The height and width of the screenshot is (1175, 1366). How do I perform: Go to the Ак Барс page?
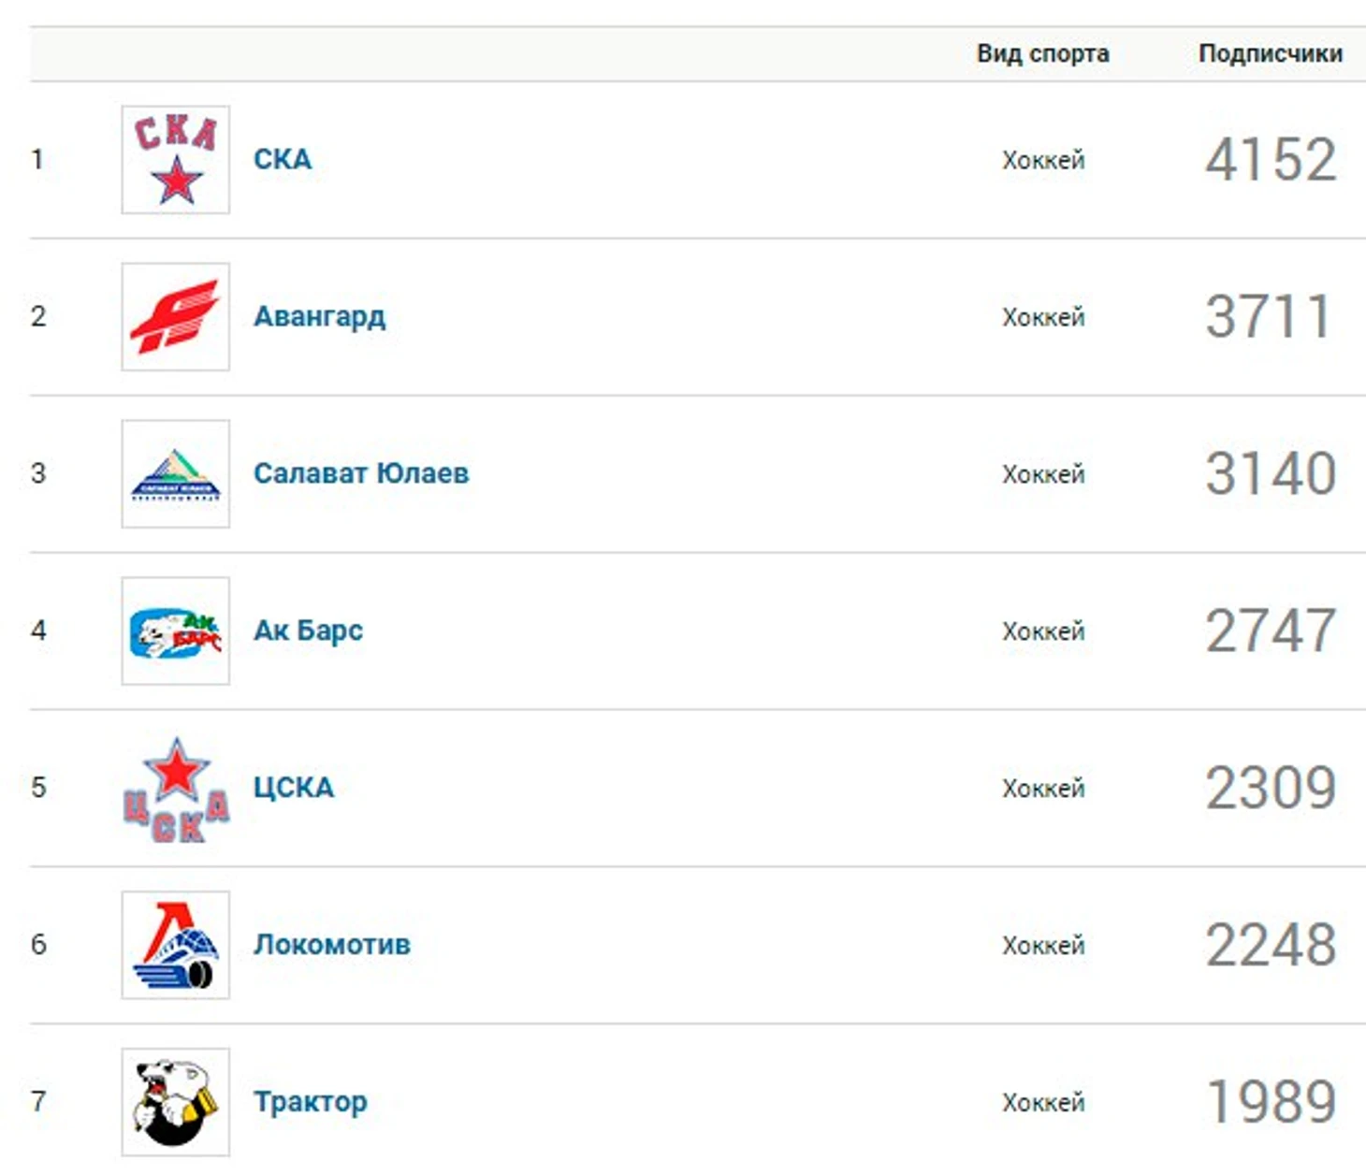(x=308, y=631)
